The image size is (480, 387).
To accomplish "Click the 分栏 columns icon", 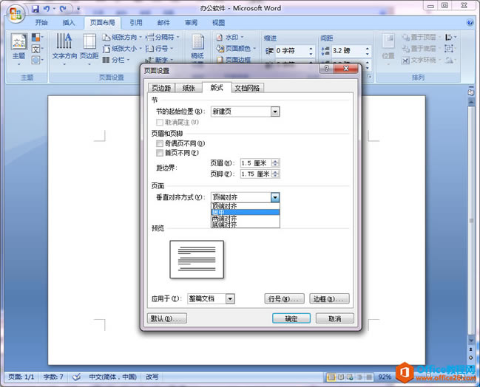I will point(106,60).
